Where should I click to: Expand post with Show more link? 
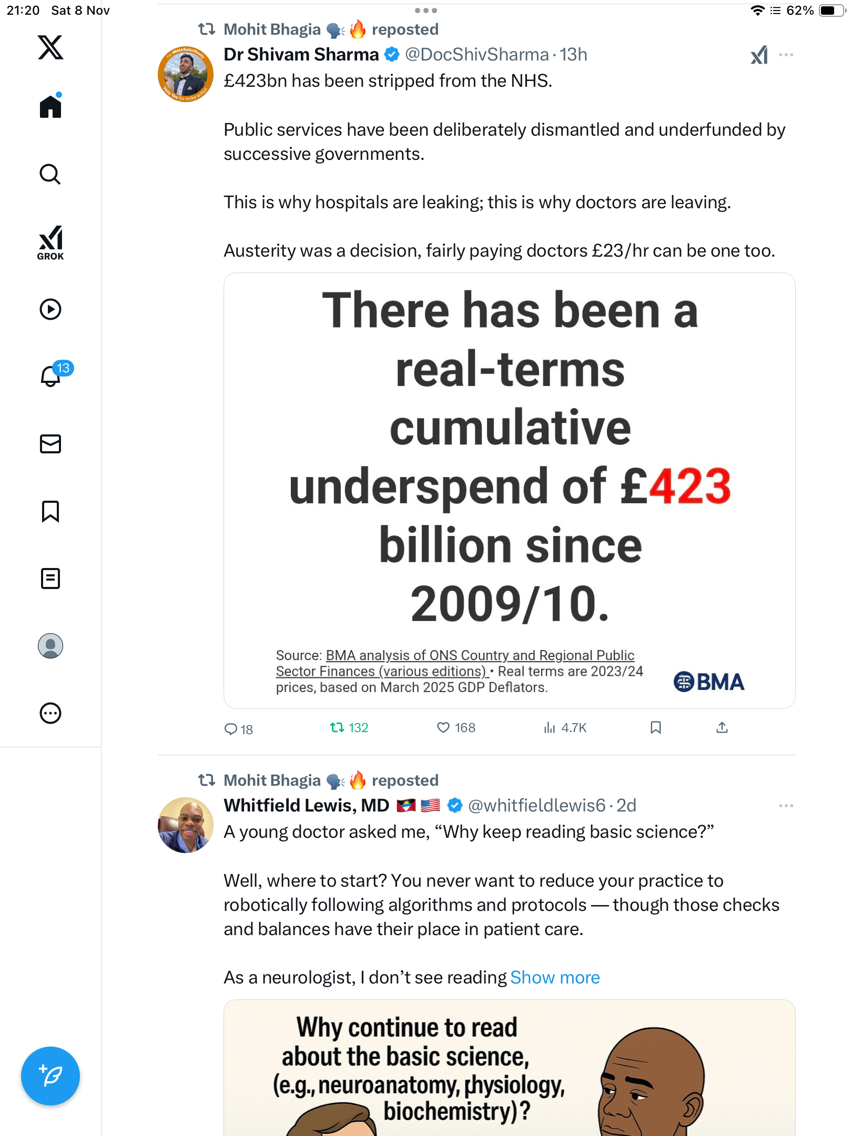tap(555, 977)
